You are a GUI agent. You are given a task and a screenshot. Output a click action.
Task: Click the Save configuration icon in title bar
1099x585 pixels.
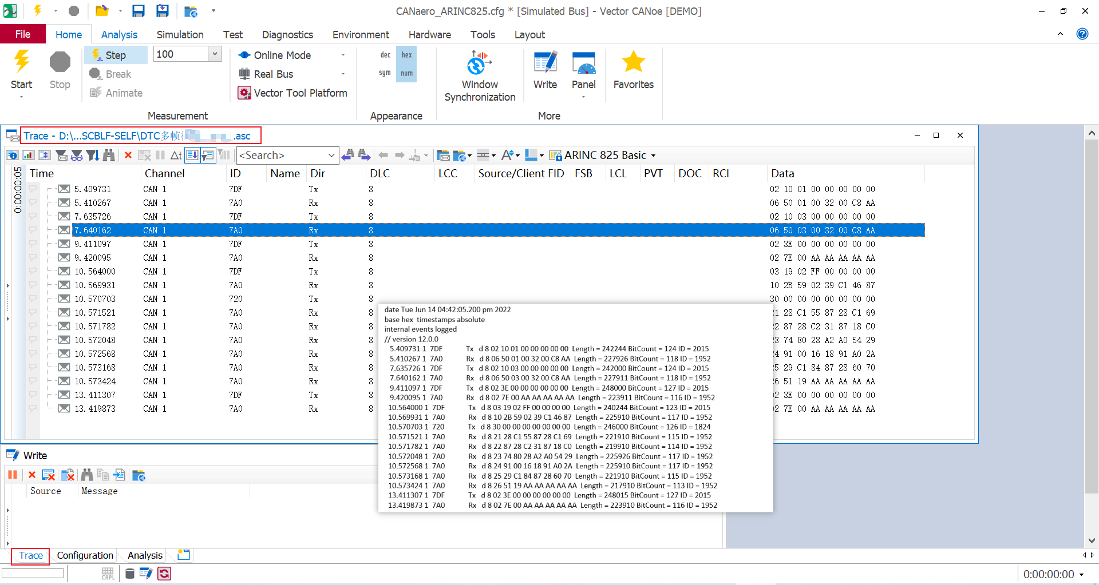click(138, 11)
